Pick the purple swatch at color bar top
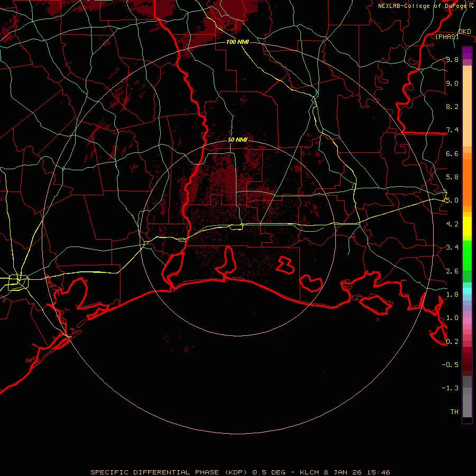Viewport: 476px width, 476px height. [x=467, y=53]
